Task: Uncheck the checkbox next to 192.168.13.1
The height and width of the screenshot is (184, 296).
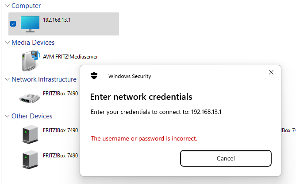Action: pos(13,24)
